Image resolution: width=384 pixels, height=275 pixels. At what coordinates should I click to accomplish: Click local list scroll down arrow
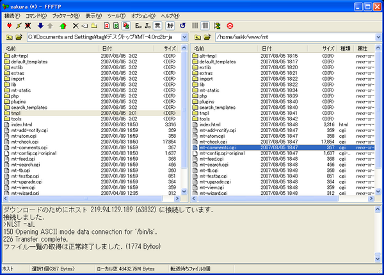184,192
